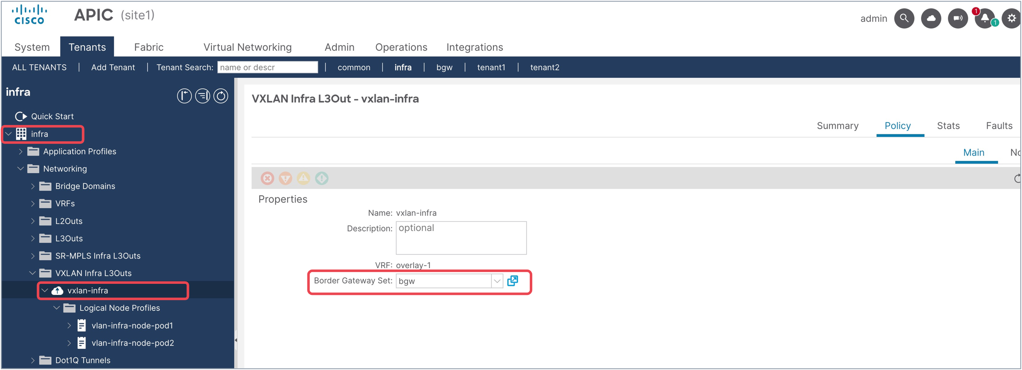Click the Description text box
The image size is (1022, 370).
461,238
